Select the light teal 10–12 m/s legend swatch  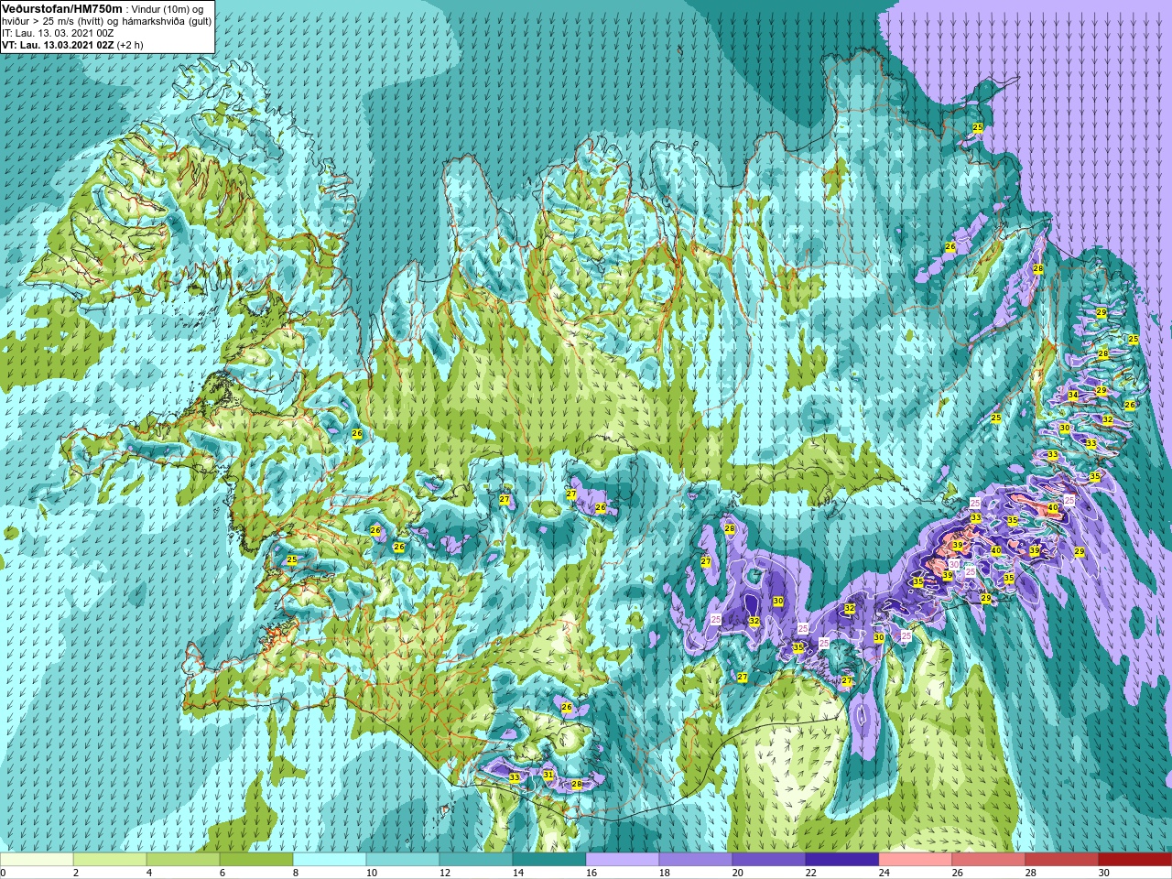[x=403, y=860]
